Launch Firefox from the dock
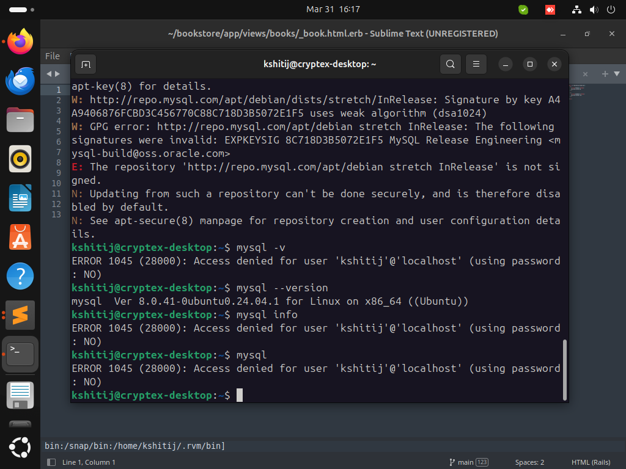 click(20, 42)
